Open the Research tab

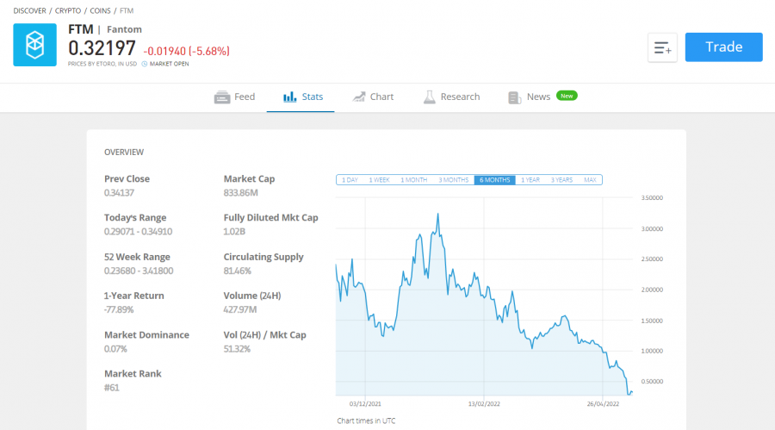452,97
